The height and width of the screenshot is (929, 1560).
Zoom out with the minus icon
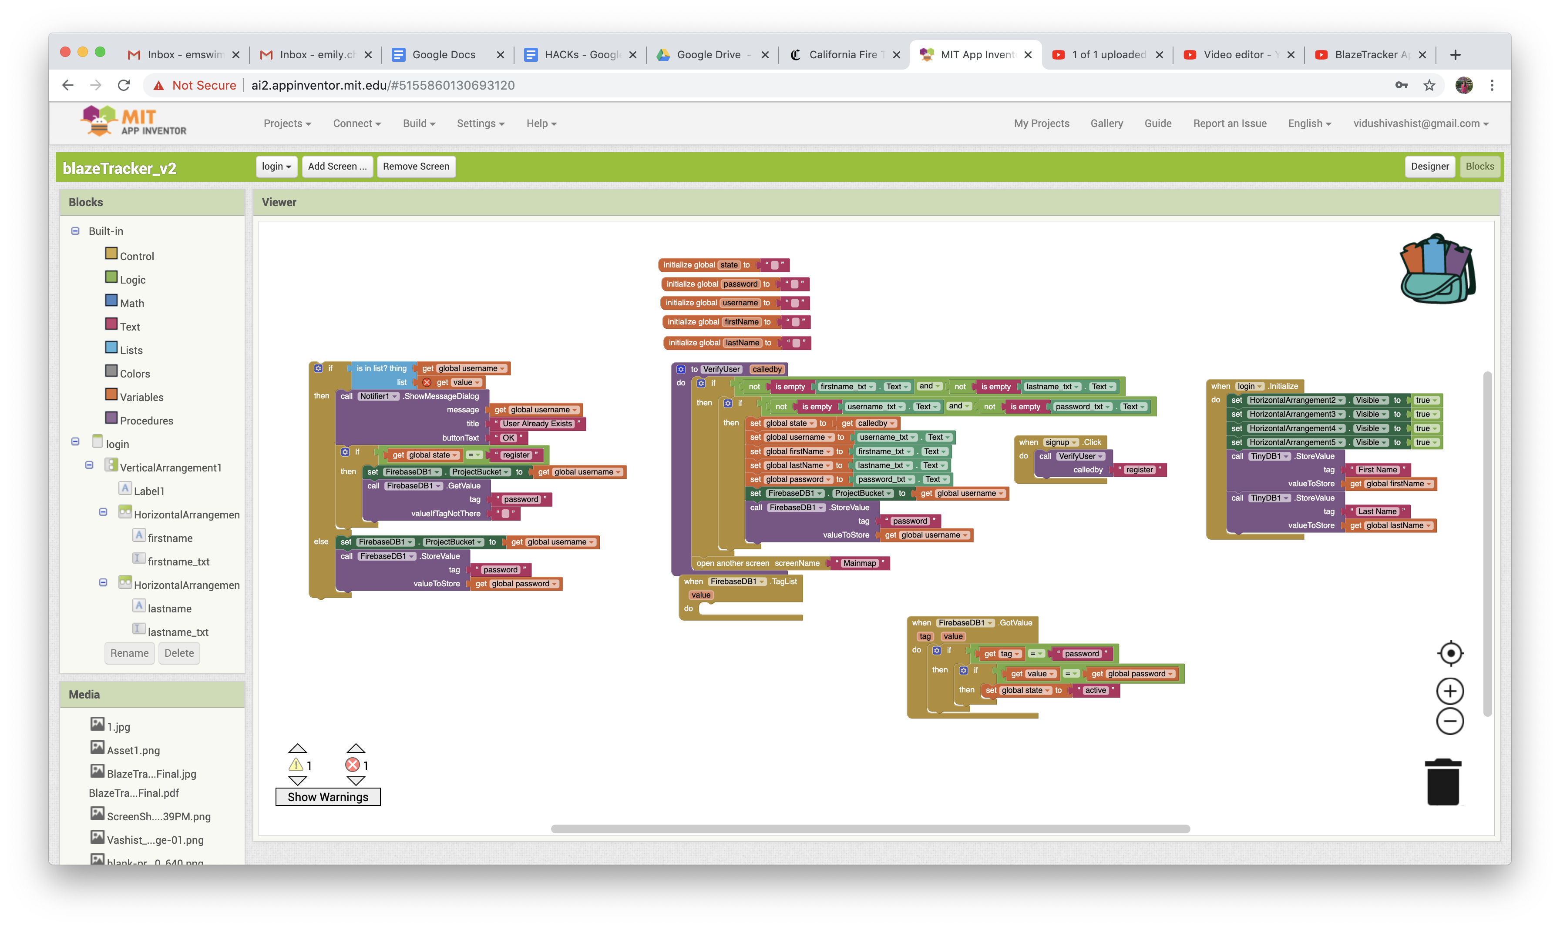click(x=1450, y=721)
